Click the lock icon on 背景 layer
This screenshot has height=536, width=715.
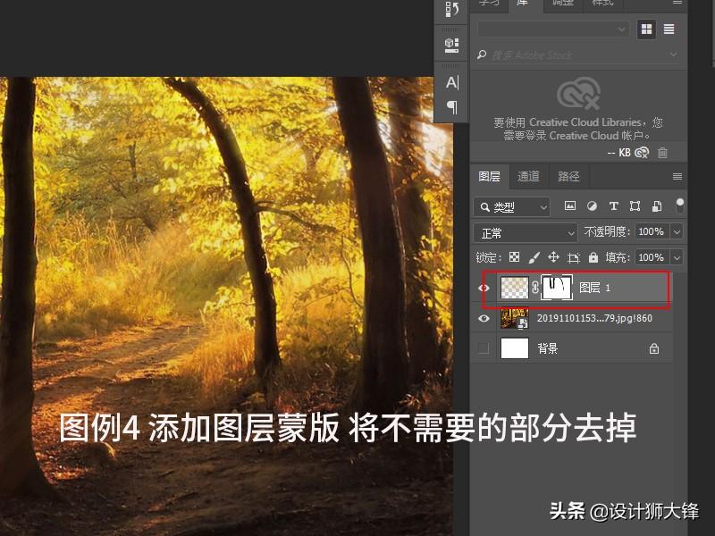click(654, 348)
